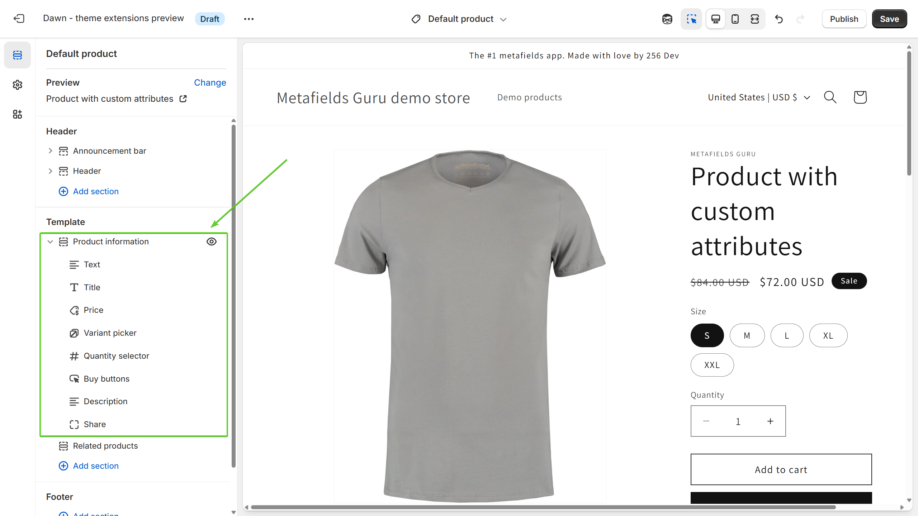Open the app embeds sidebar icon
The width and height of the screenshot is (918, 516).
coord(17,114)
